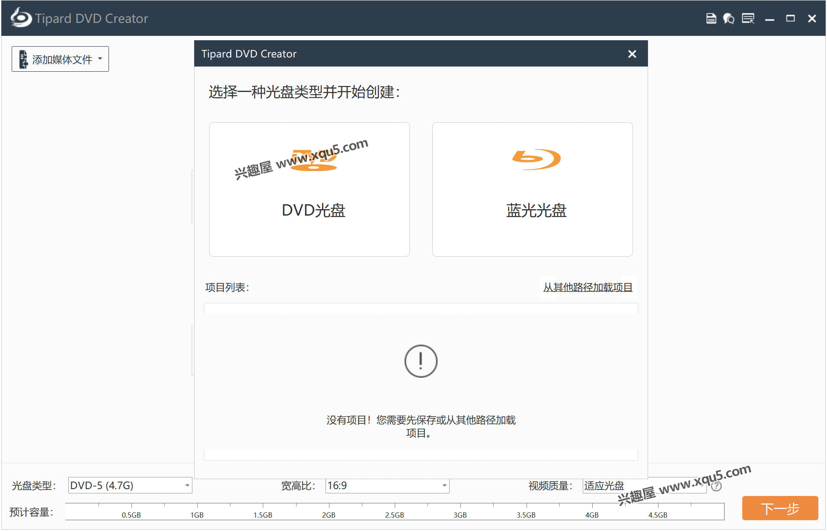The width and height of the screenshot is (827, 531).
Task: Click the orange 下一步 button
Action: tap(780, 508)
